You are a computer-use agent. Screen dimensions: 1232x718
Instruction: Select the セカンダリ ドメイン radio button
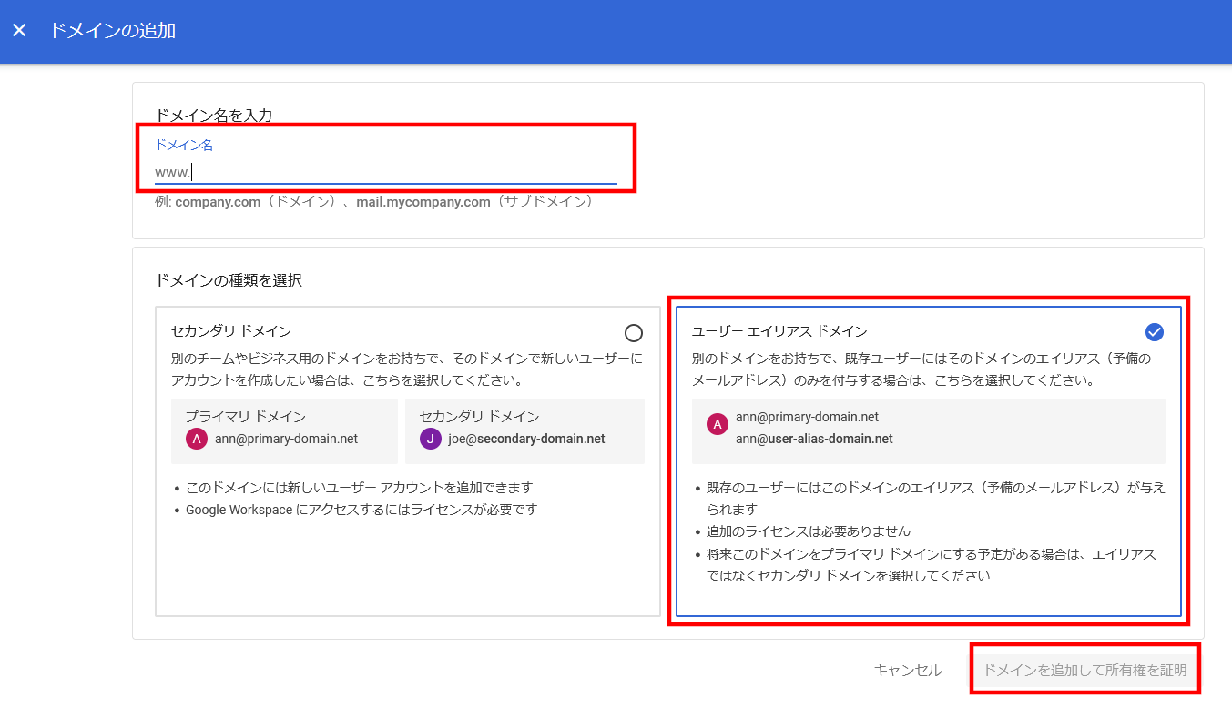pyautogui.click(x=634, y=332)
